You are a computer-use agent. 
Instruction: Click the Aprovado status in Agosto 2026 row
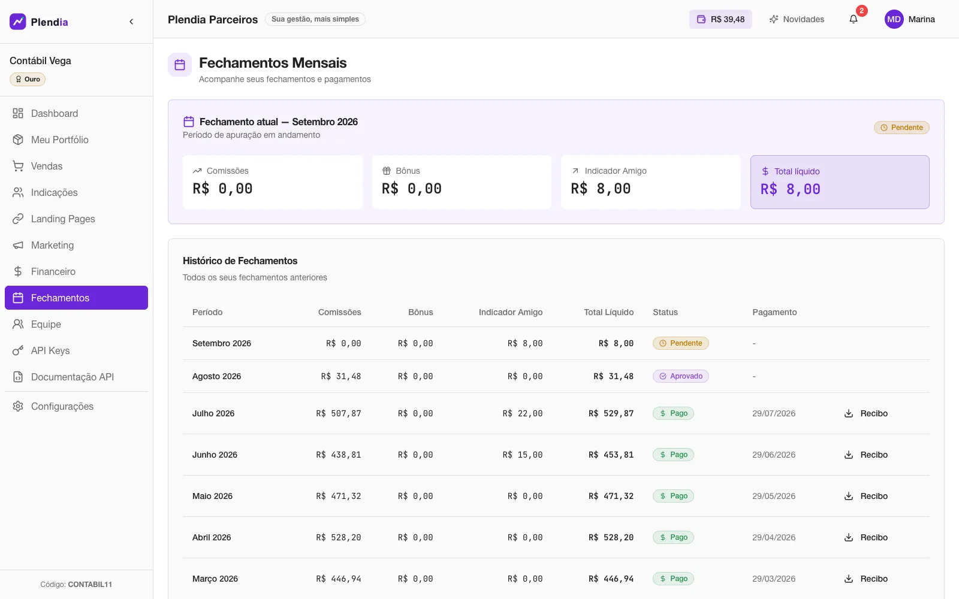pos(681,376)
